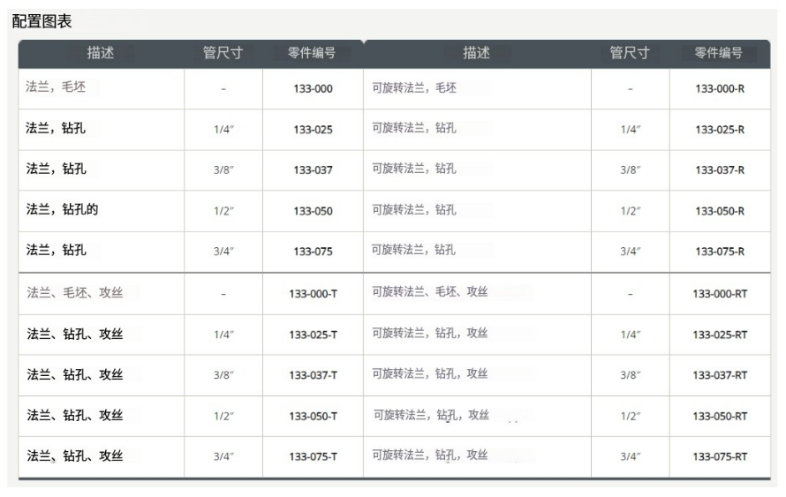
Task: Click the 法兰，毛坯 description cell
Action: (56, 87)
